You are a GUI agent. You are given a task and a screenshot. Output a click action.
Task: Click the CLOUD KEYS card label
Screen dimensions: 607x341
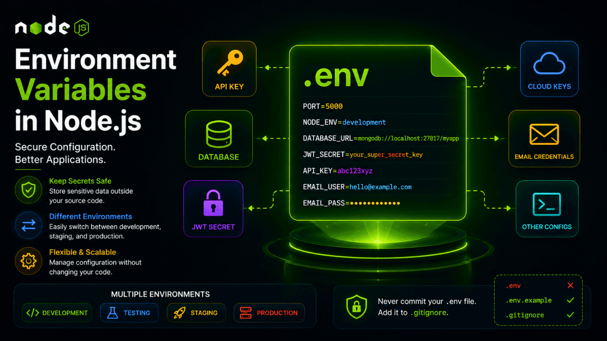point(550,87)
